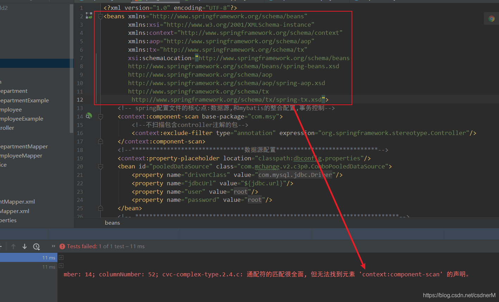
Task: Open 'mployeeMapper' in project tree
Action: (21, 156)
